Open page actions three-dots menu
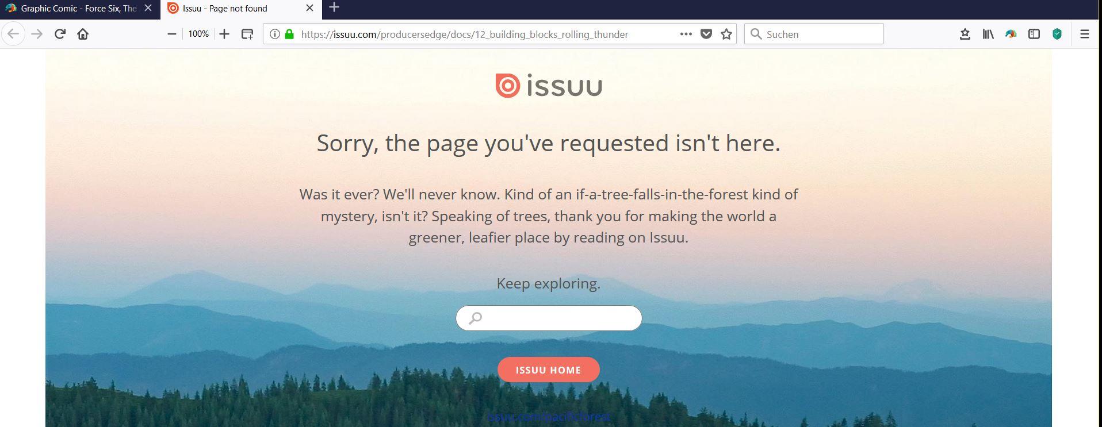The width and height of the screenshot is (1102, 427). point(686,34)
